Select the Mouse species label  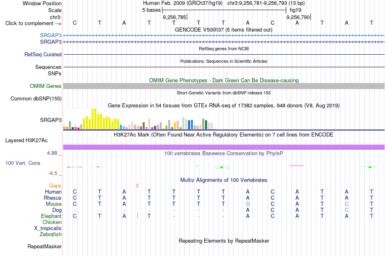coord(54,204)
